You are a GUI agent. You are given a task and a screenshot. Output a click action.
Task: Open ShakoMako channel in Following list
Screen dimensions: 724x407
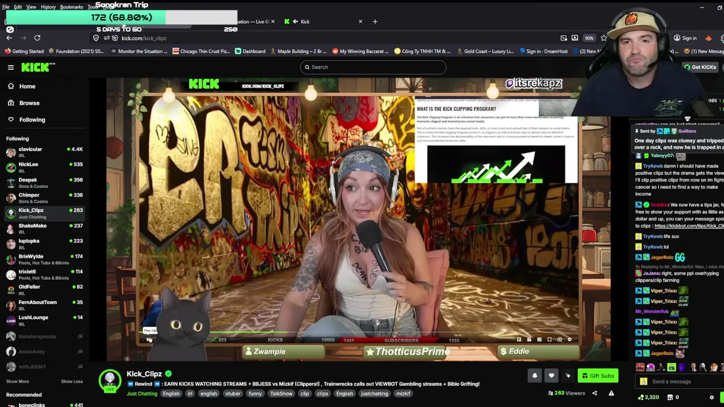point(45,228)
